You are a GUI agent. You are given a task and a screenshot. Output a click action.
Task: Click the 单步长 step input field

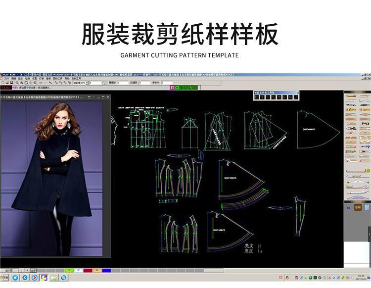tap(167, 83)
